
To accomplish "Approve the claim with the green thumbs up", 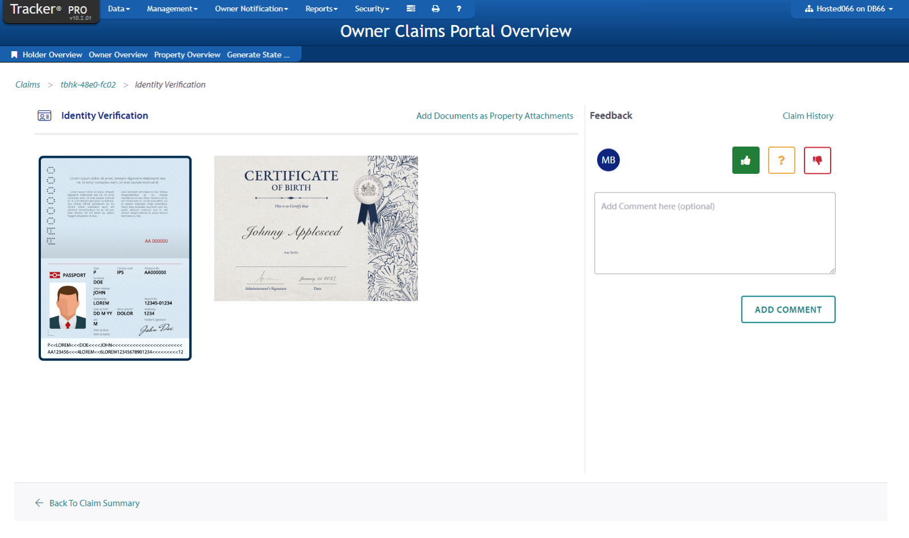I will tap(746, 160).
